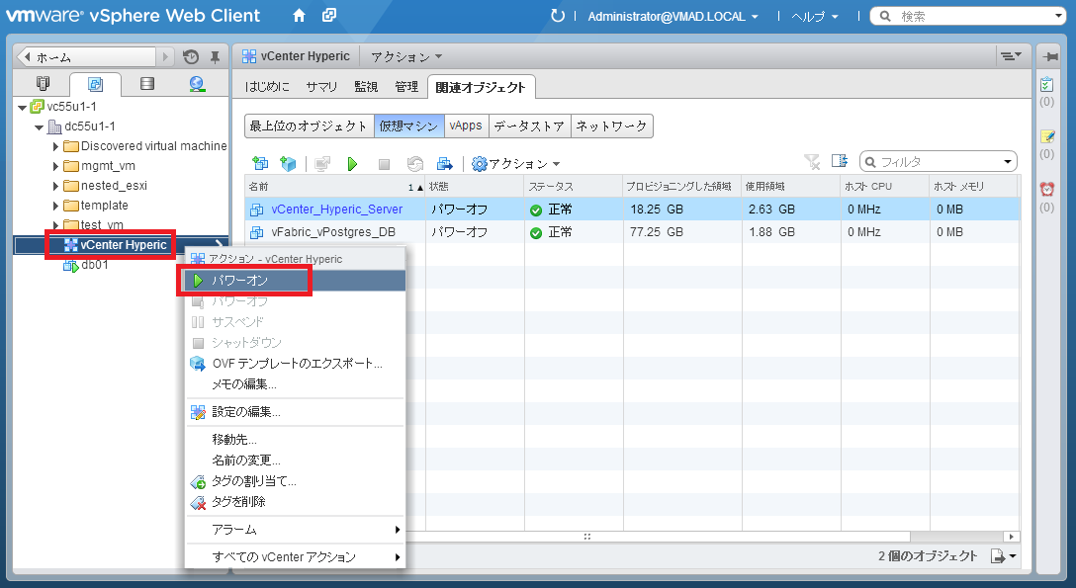The image size is (1076, 588).
Task: Pin the right sidebar panel
Action: [x=1049, y=56]
